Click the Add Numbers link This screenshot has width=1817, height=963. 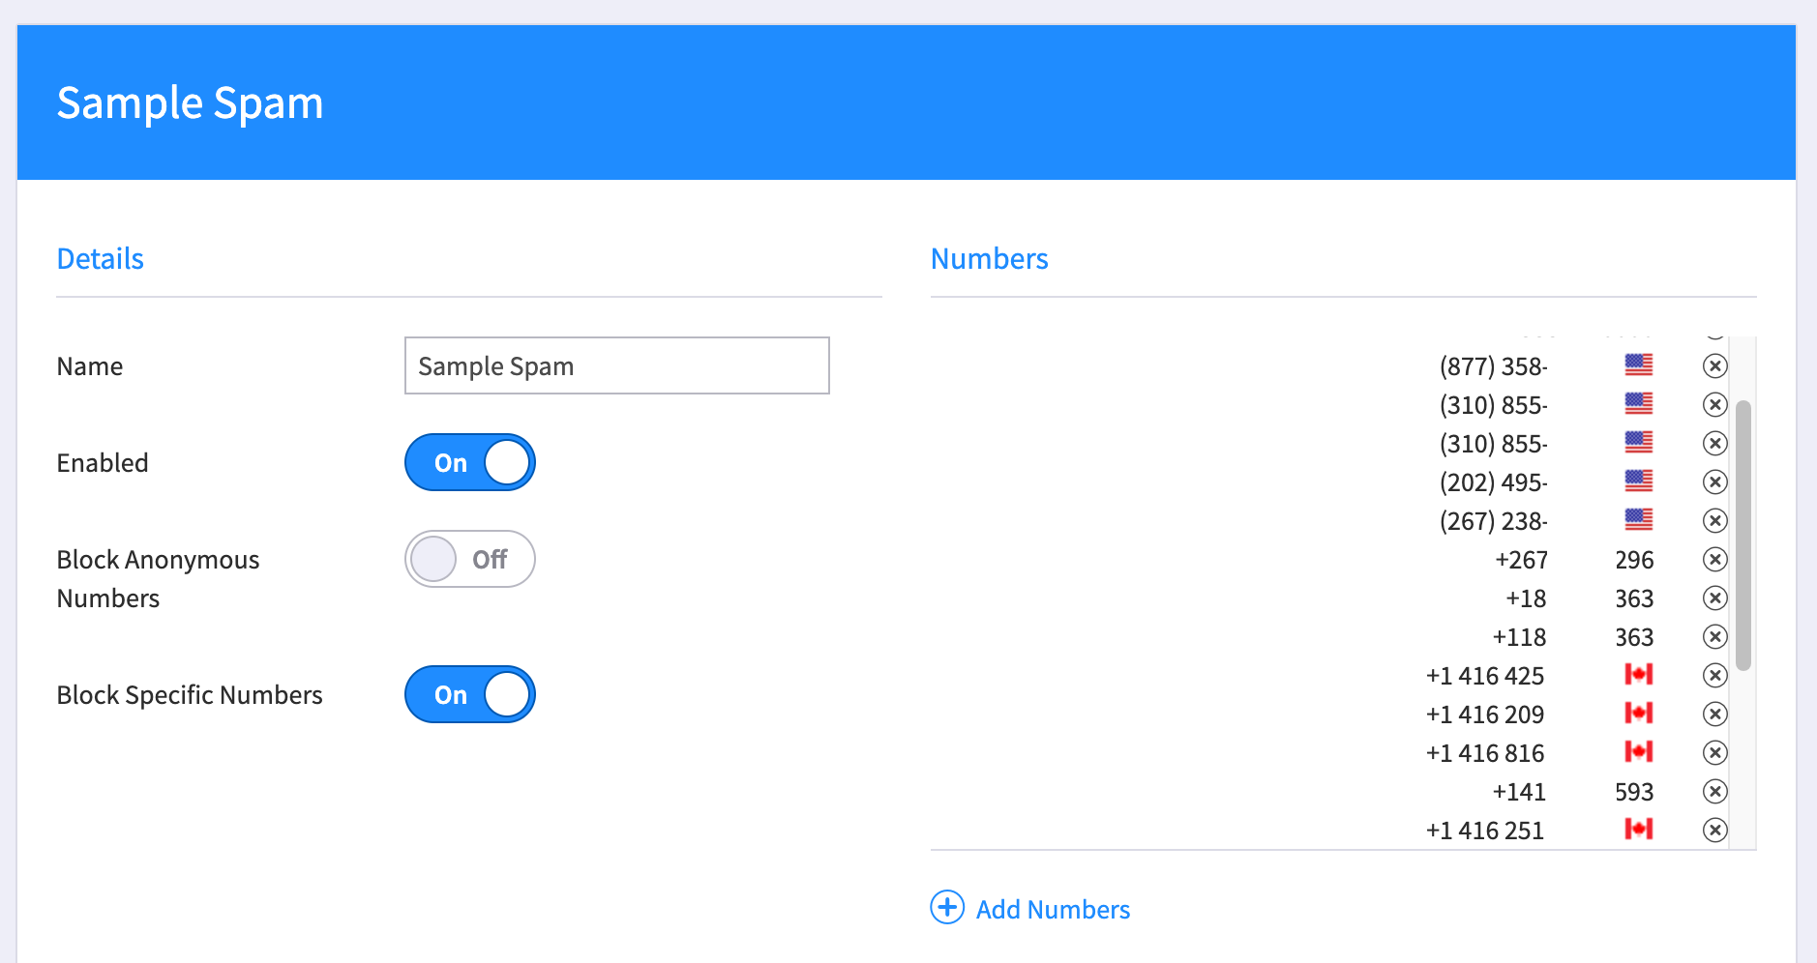click(1053, 909)
